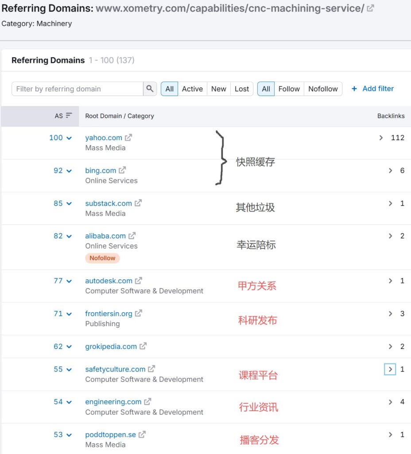Viewport: 411px width, 454px height.
Task: Open substack.com external link icon
Action: click(x=138, y=203)
